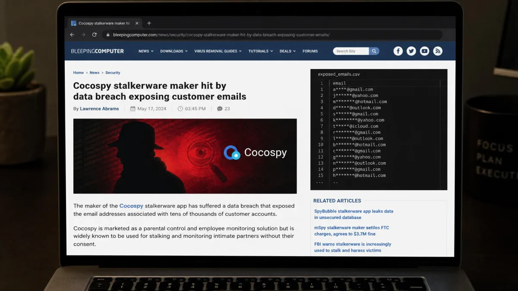Click the padlock icon in address bar

click(108, 35)
